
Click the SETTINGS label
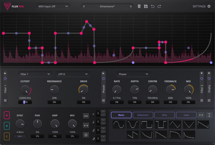coord(199,7)
